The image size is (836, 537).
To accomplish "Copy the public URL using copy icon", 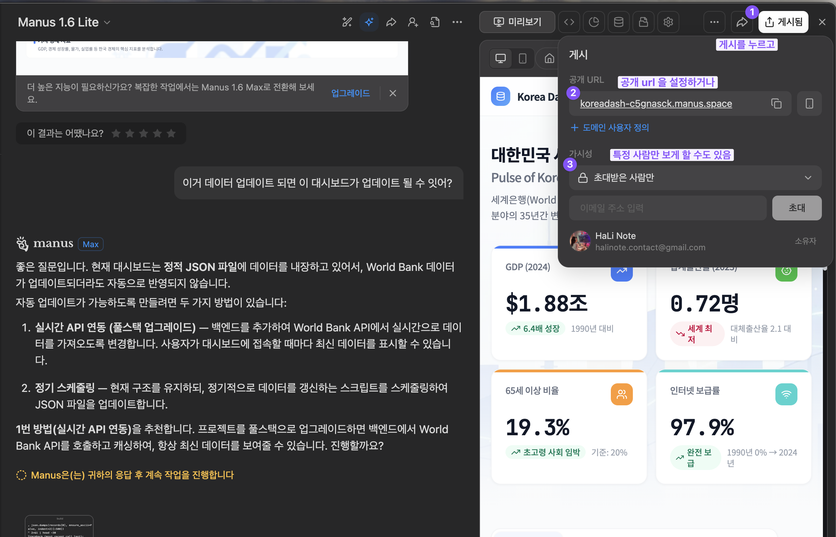I will pos(777,103).
